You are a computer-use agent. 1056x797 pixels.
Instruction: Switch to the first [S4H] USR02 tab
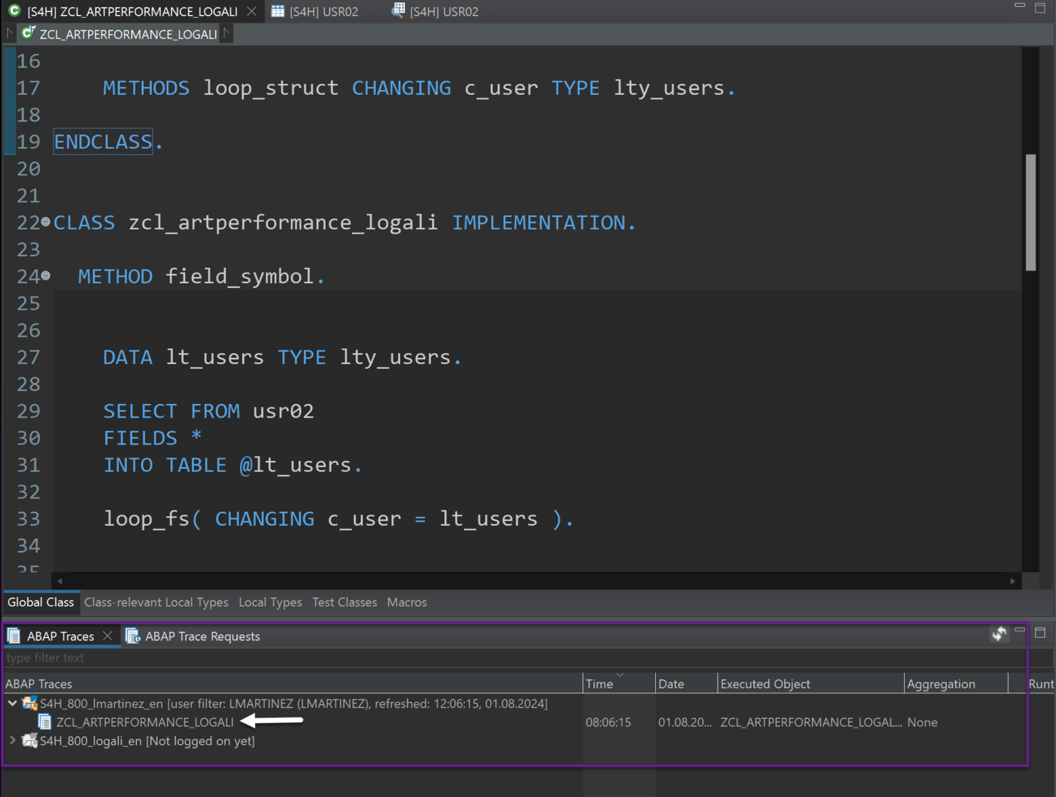point(316,12)
